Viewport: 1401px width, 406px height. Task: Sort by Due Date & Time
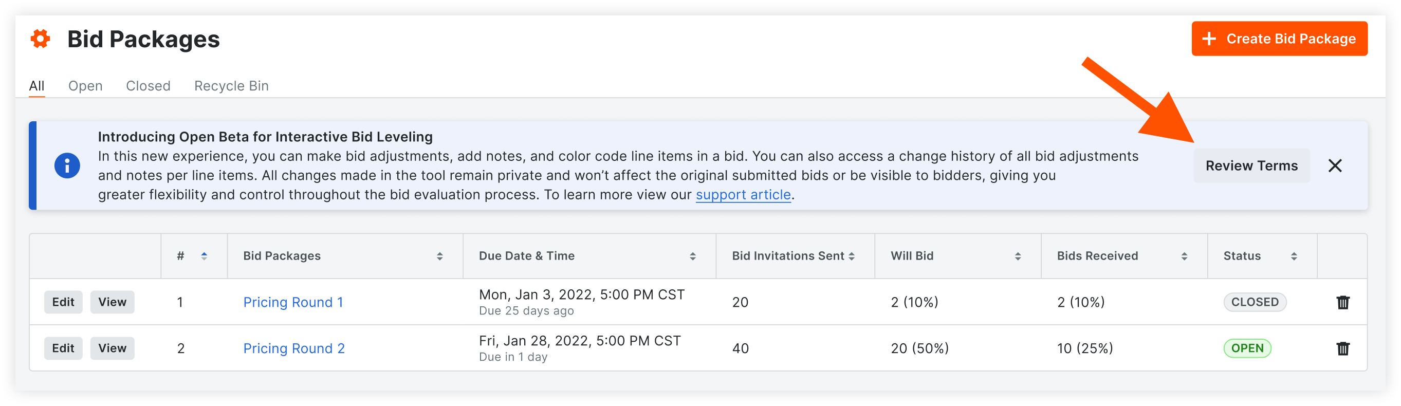pyautogui.click(x=692, y=256)
